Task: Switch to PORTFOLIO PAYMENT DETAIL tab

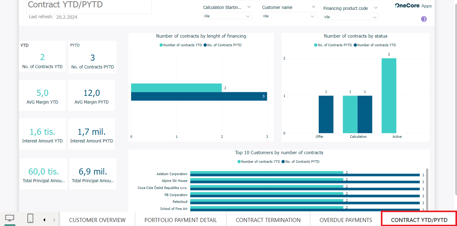Action: click(x=180, y=220)
